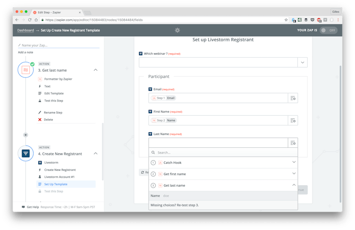
Task: Collapse step 3 Get last name section
Action: tap(96, 70)
